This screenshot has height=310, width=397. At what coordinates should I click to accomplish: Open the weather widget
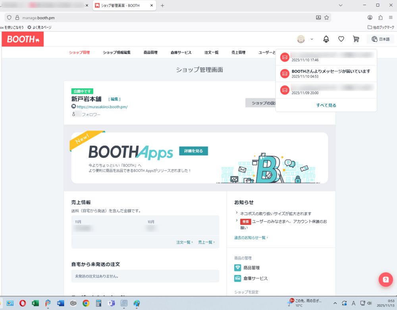point(304,303)
